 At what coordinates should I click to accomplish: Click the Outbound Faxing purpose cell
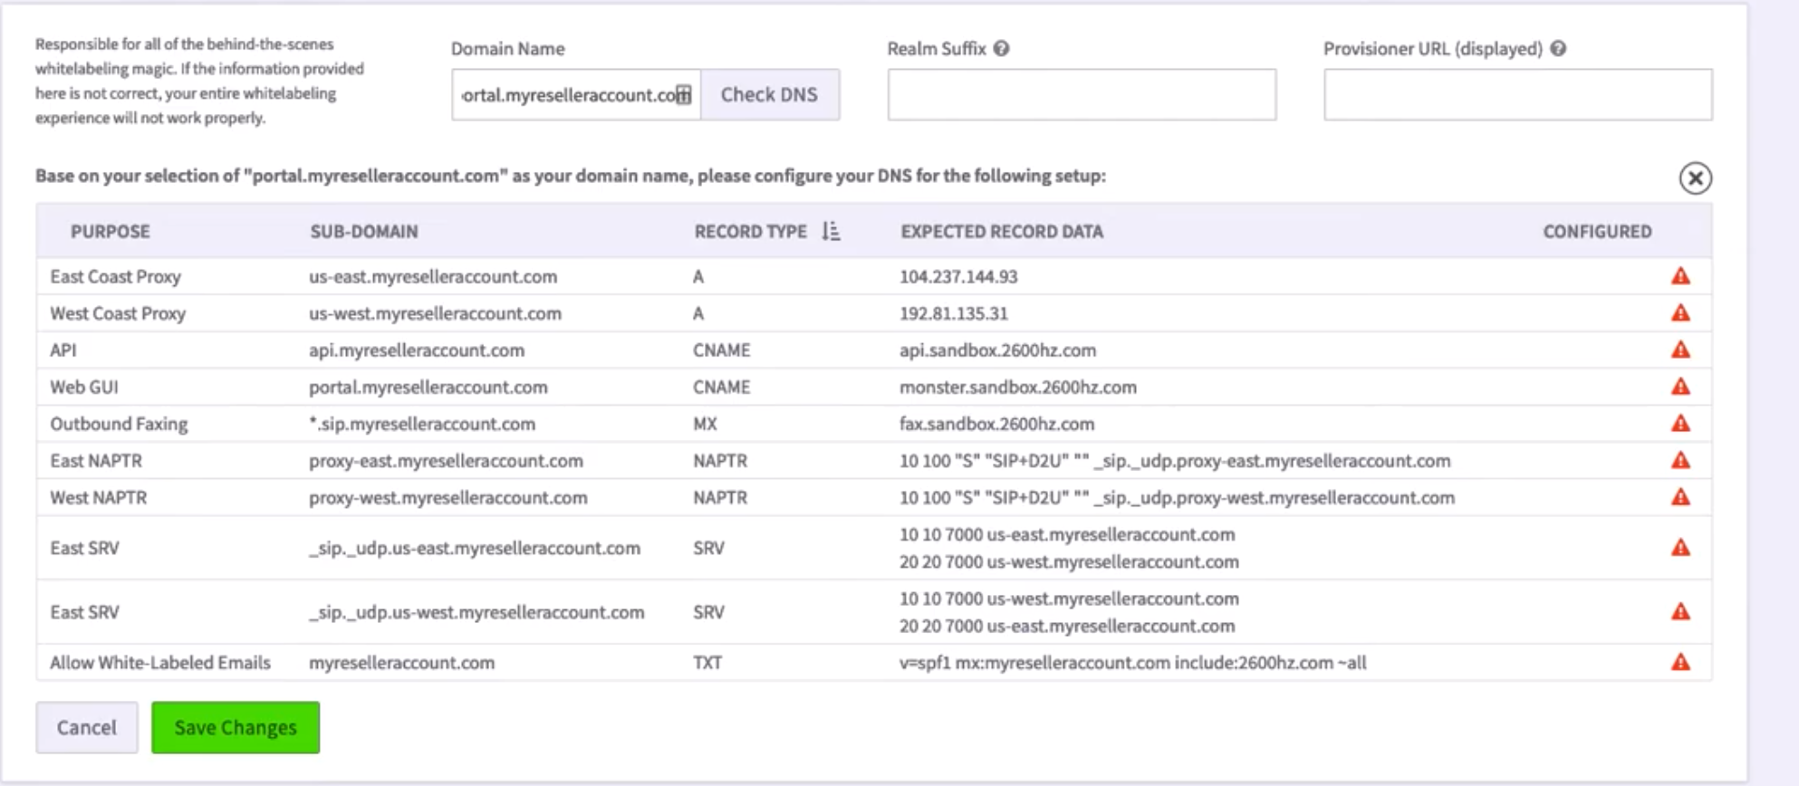tap(119, 424)
